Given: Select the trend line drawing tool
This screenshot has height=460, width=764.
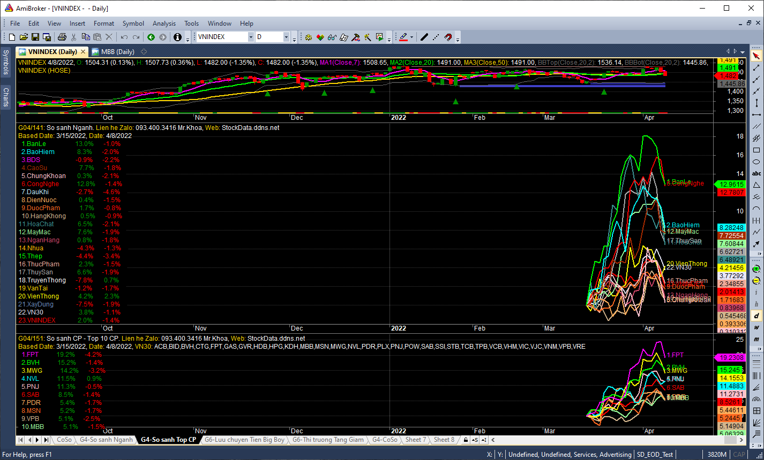Looking at the screenshot, I should tap(756, 67).
